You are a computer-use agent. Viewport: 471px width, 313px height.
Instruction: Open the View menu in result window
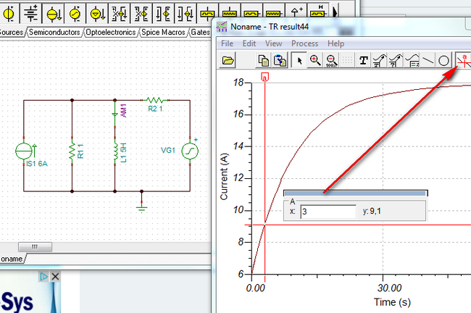coord(273,43)
